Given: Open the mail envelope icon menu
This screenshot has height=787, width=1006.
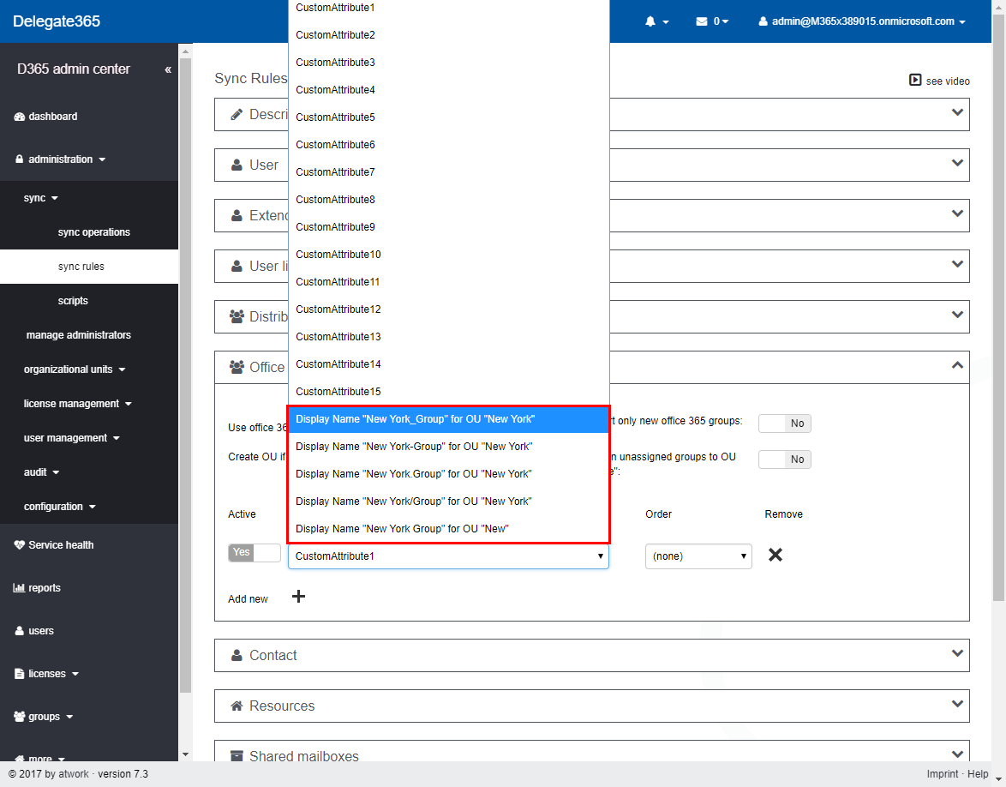Looking at the screenshot, I should pyautogui.click(x=702, y=21).
